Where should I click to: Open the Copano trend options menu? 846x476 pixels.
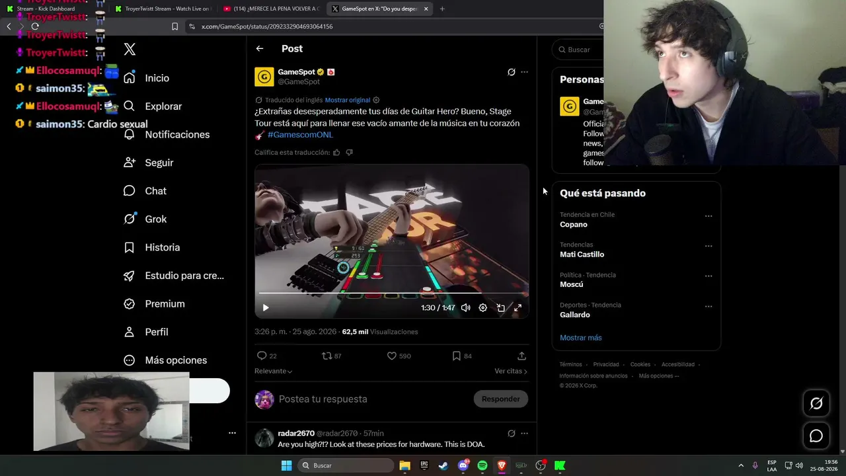pos(709,216)
